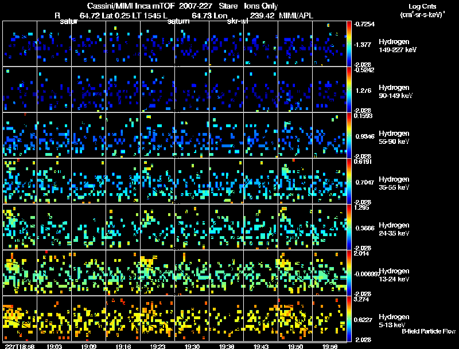
Task: Click the Hydrogen 5-13 keV color bar
Action: (349, 319)
